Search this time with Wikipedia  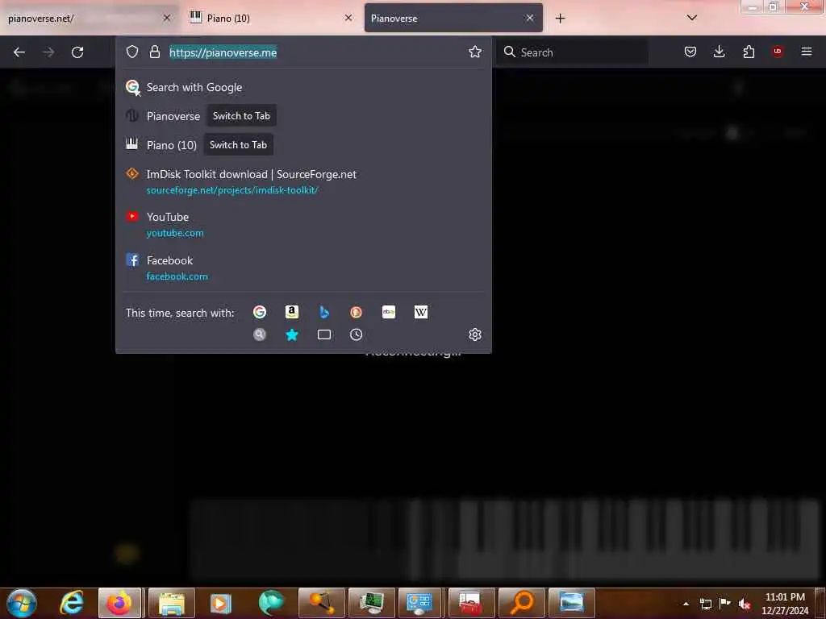(x=420, y=312)
